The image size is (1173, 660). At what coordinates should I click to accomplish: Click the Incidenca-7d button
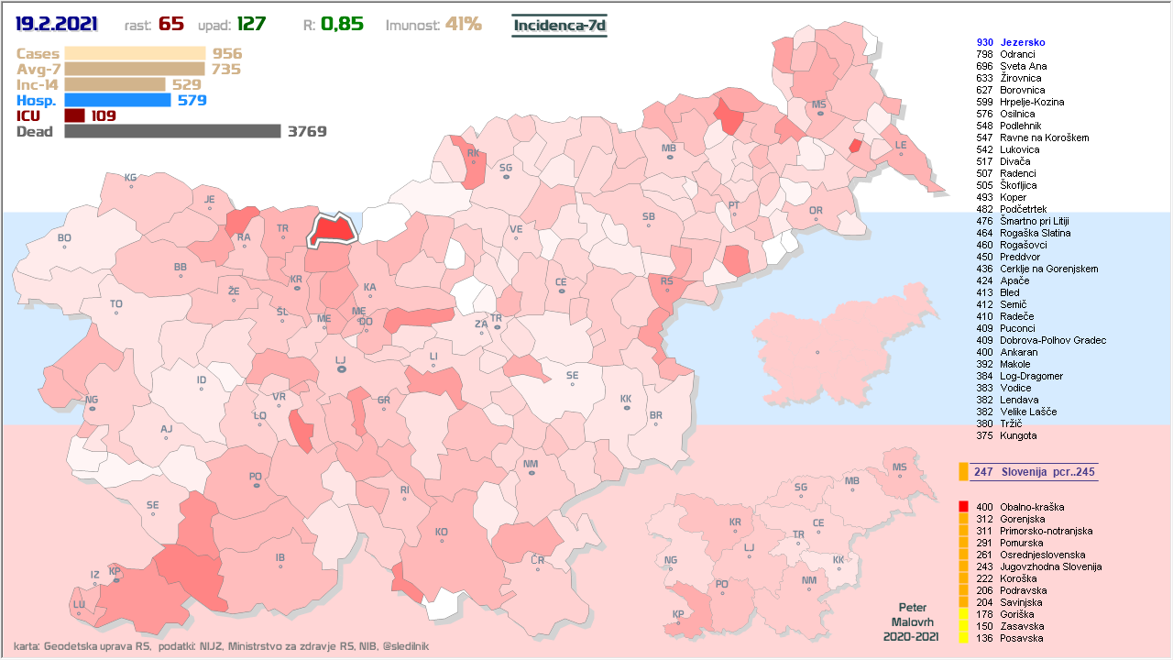[x=559, y=25]
